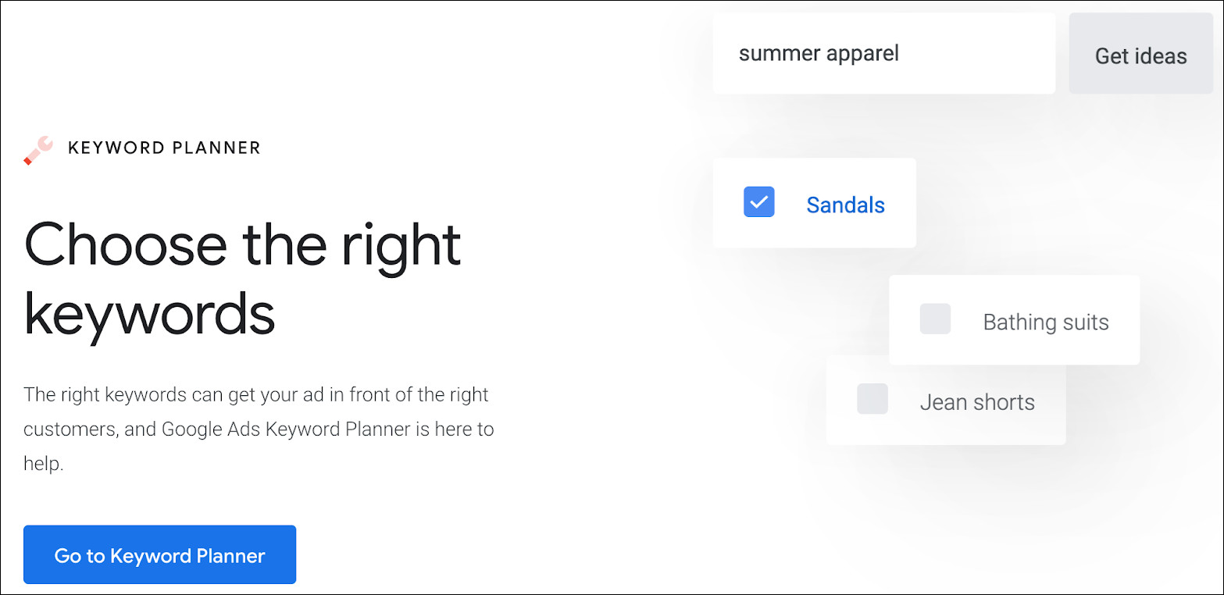This screenshot has height=595, width=1224.
Task: Click the Go to Keyword Planner button
Action: pyautogui.click(x=159, y=555)
